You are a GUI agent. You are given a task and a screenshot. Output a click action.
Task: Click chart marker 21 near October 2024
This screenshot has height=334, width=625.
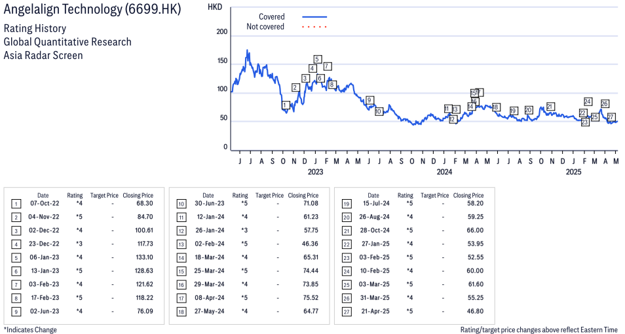[550, 106]
